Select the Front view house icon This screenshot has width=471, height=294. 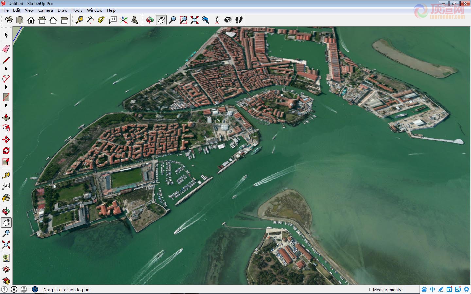(x=31, y=20)
